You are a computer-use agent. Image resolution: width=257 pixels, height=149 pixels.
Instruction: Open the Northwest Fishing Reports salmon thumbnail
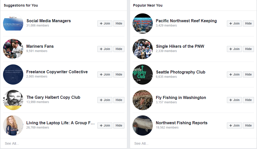click(142, 126)
